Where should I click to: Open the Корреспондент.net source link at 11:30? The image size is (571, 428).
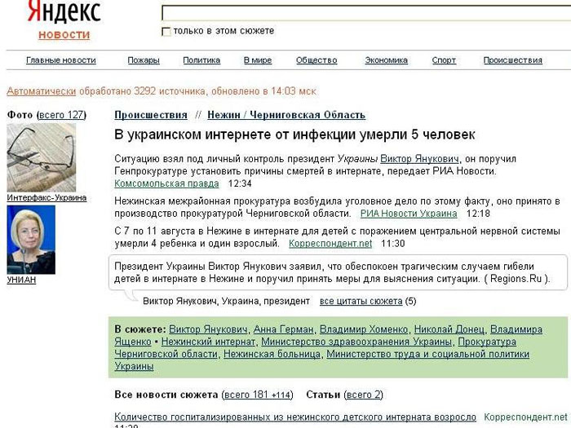[x=330, y=244]
